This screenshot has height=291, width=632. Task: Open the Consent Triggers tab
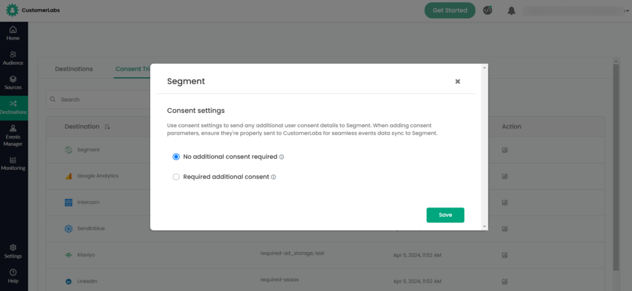click(133, 69)
